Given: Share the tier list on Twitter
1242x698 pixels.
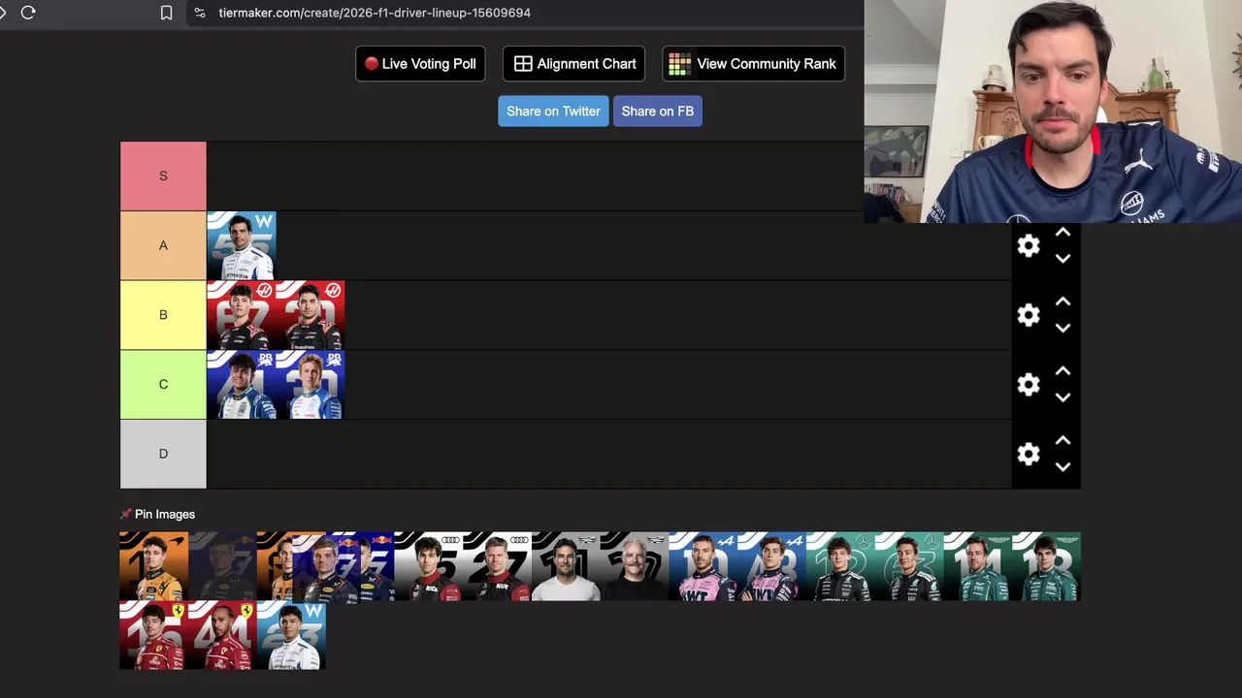Looking at the screenshot, I should (x=553, y=111).
